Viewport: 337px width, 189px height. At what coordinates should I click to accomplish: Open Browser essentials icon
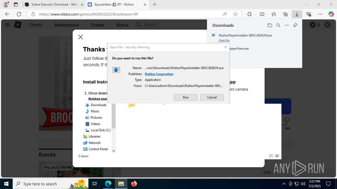[x=309, y=14]
